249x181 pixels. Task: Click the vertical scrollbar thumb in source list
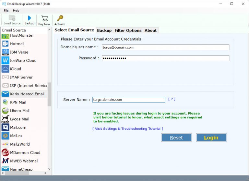49,94
